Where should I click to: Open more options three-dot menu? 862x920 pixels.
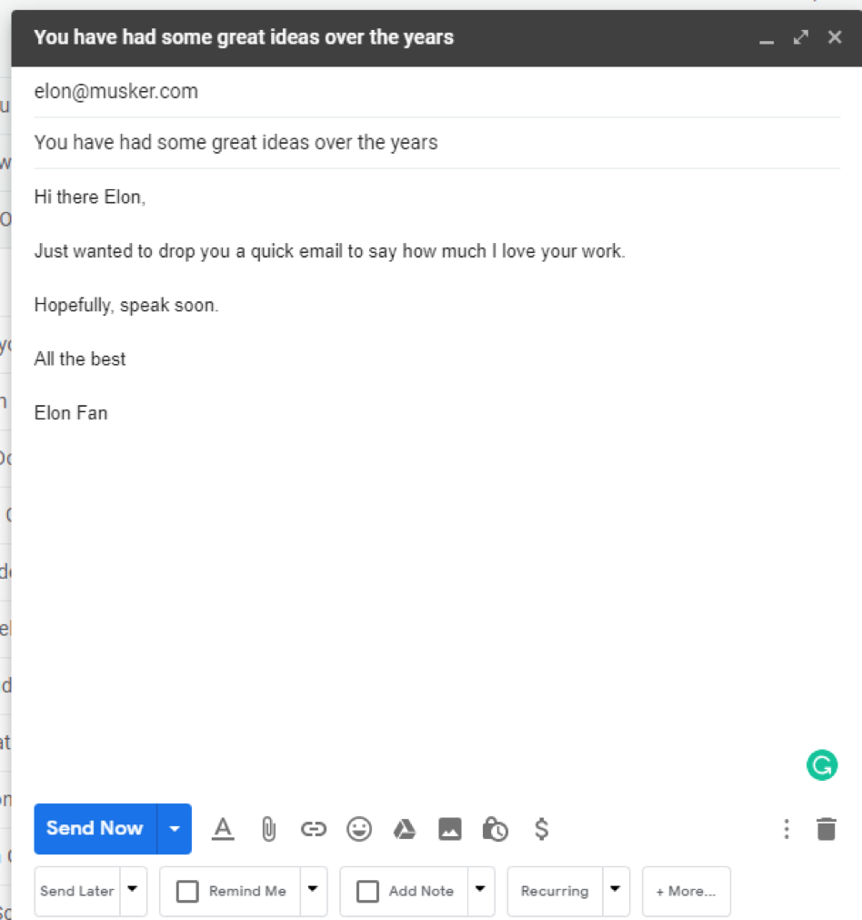787,829
